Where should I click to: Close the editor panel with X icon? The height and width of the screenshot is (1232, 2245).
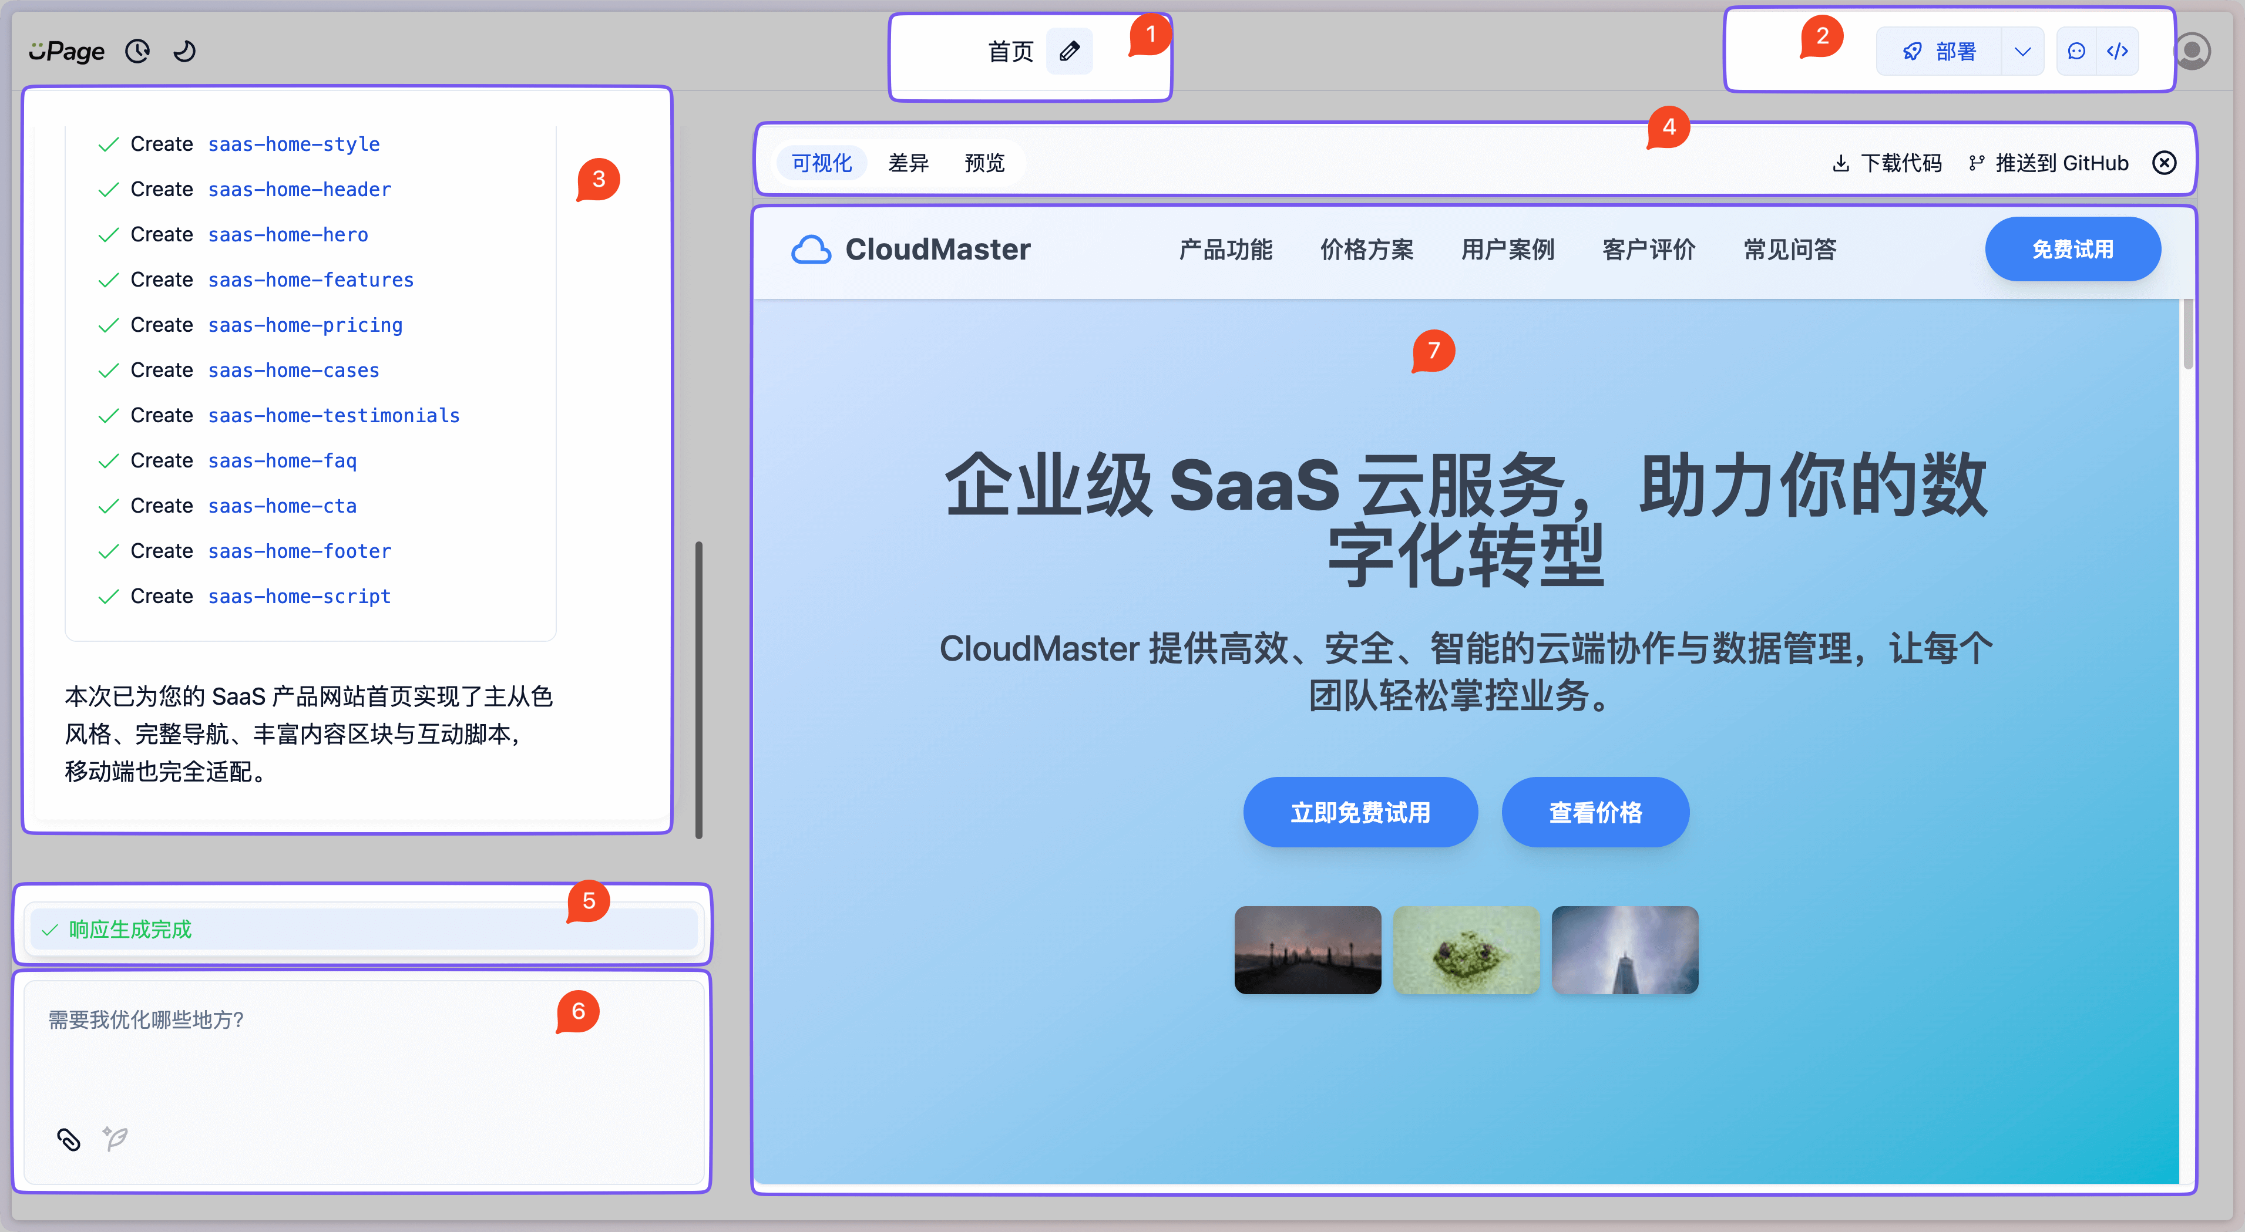click(2165, 163)
